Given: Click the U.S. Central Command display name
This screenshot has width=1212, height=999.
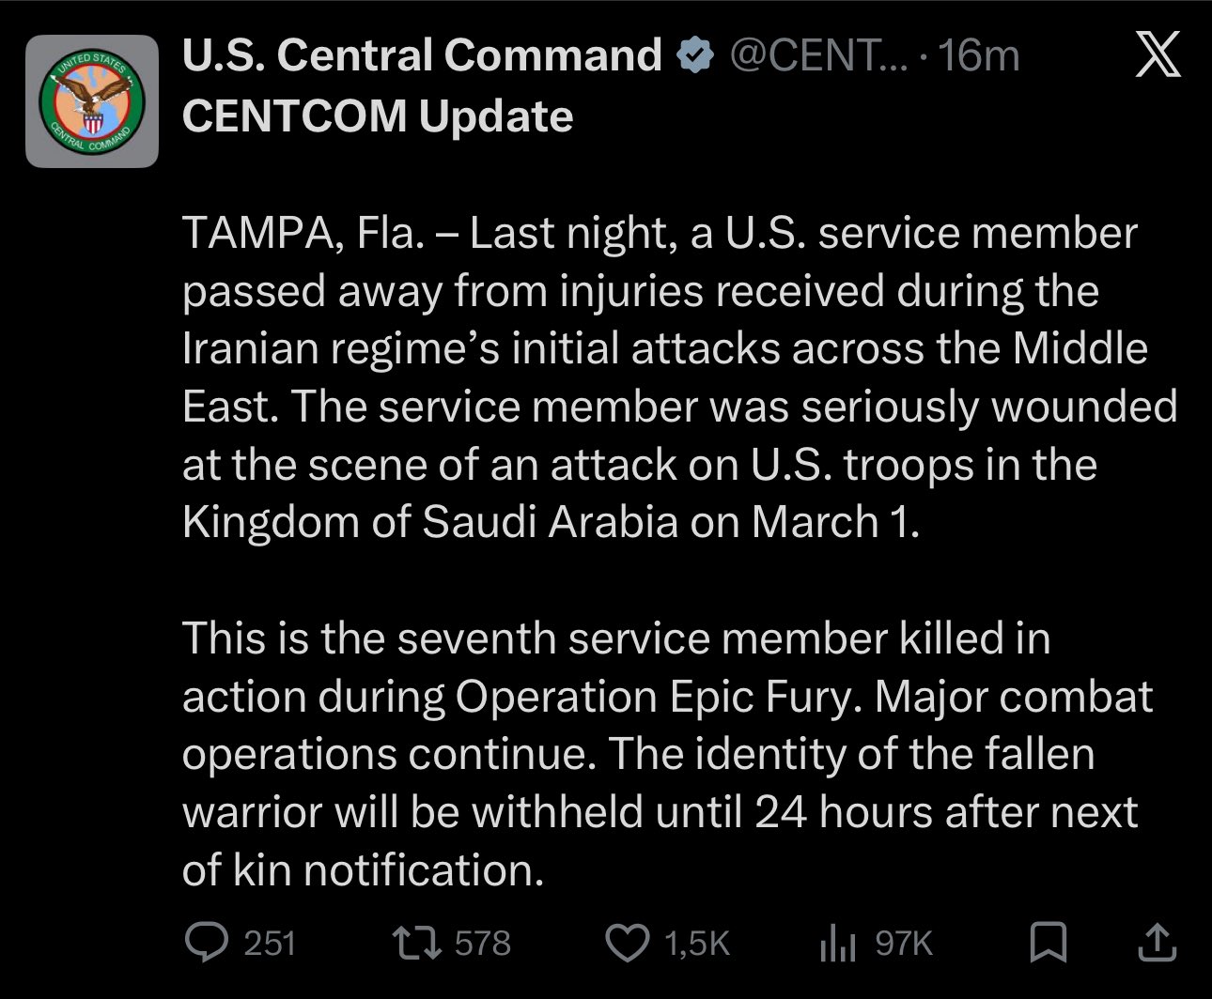Looking at the screenshot, I should tap(422, 55).
